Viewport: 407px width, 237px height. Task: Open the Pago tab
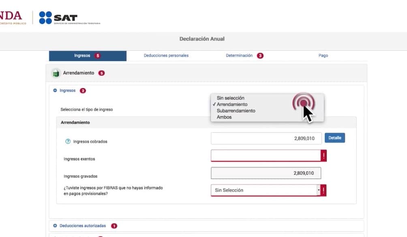point(323,56)
